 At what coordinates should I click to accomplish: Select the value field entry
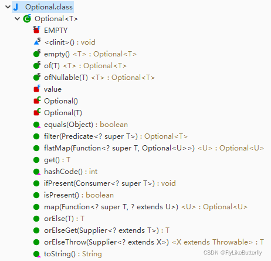tap(53, 89)
